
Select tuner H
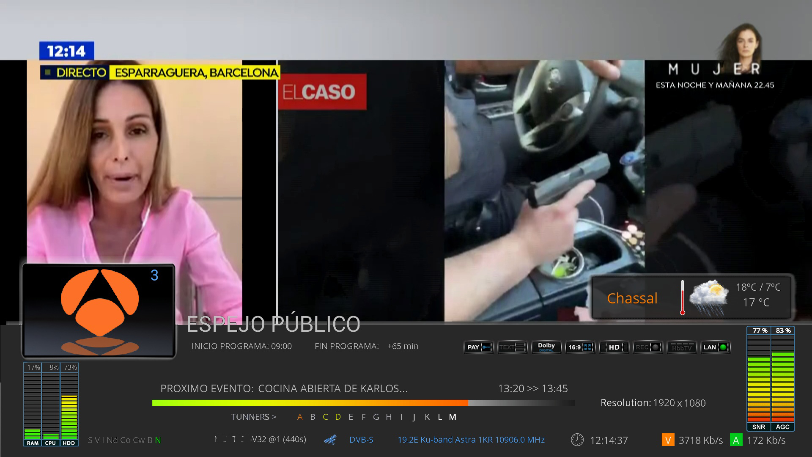click(389, 417)
